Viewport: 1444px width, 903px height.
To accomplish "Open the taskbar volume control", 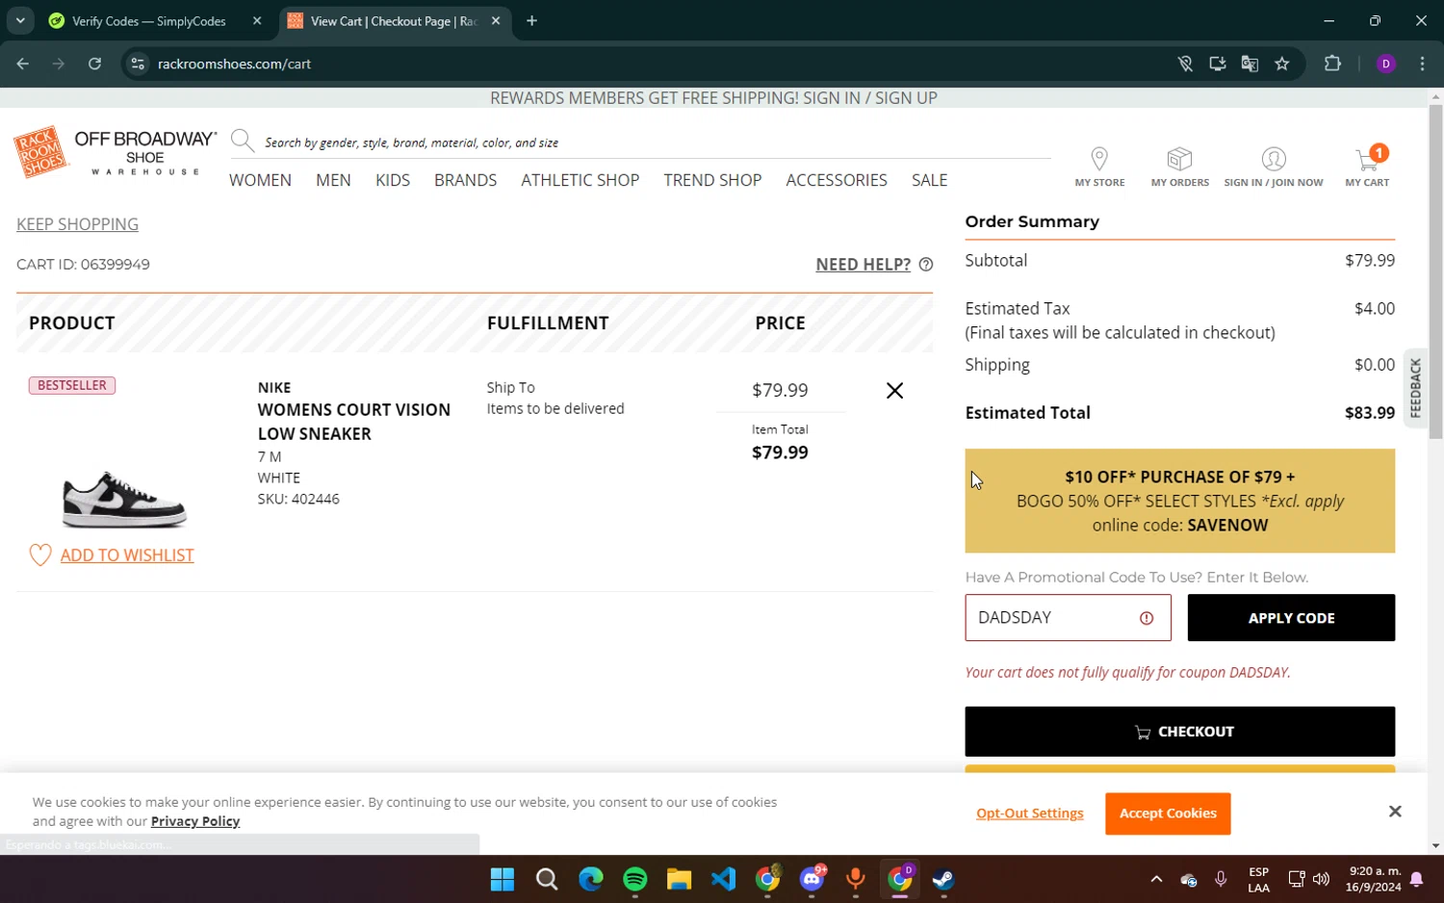I will click(x=1321, y=879).
